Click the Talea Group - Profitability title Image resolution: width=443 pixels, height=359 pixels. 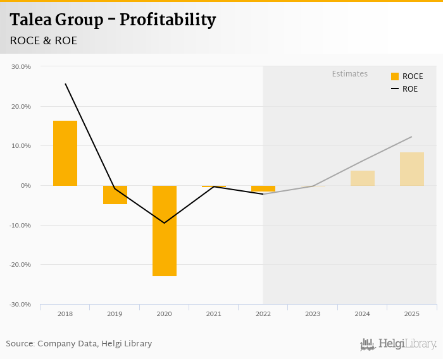(113, 20)
